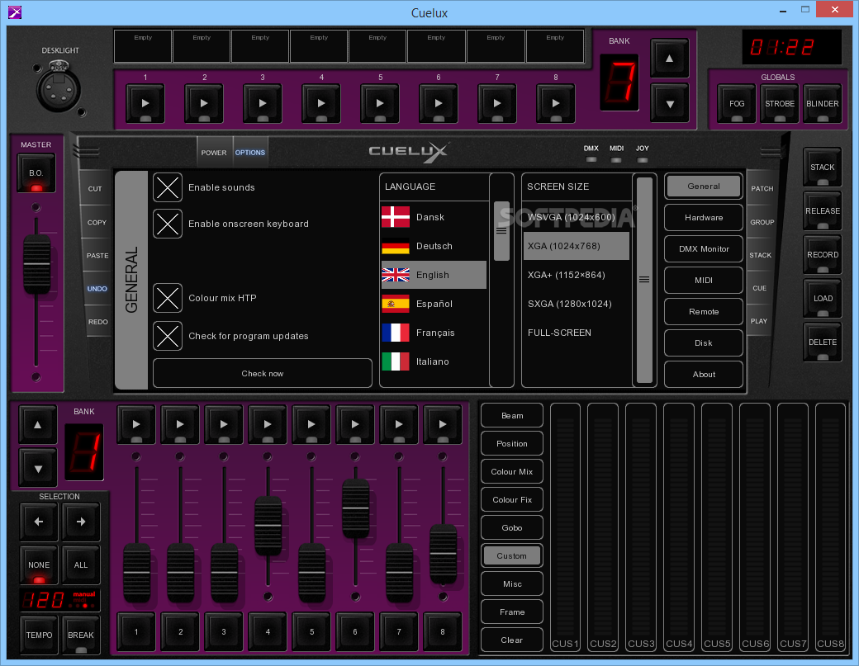Select Français language
The image size is (859, 666).
pyautogui.click(x=434, y=333)
